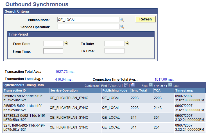208x133 pixels.
Task: Open the 1517.09 ms. link
Action: (x=164, y=80)
